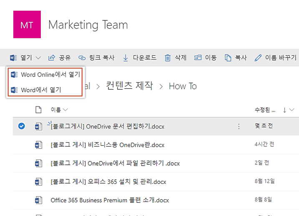Click the Download arrow icon
This screenshot has width=299, height=216.
coord(126,58)
